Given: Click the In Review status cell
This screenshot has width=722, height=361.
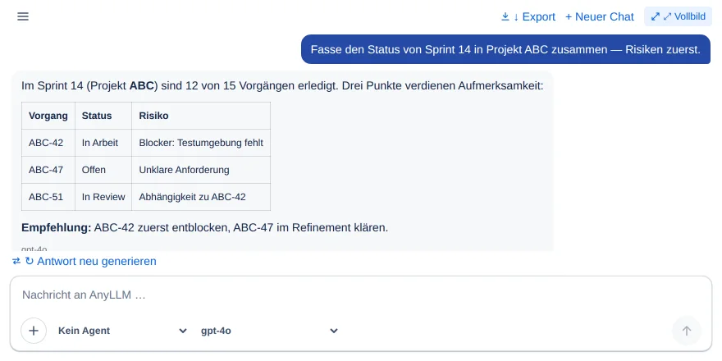Looking at the screenshot, I should [103, 197].
